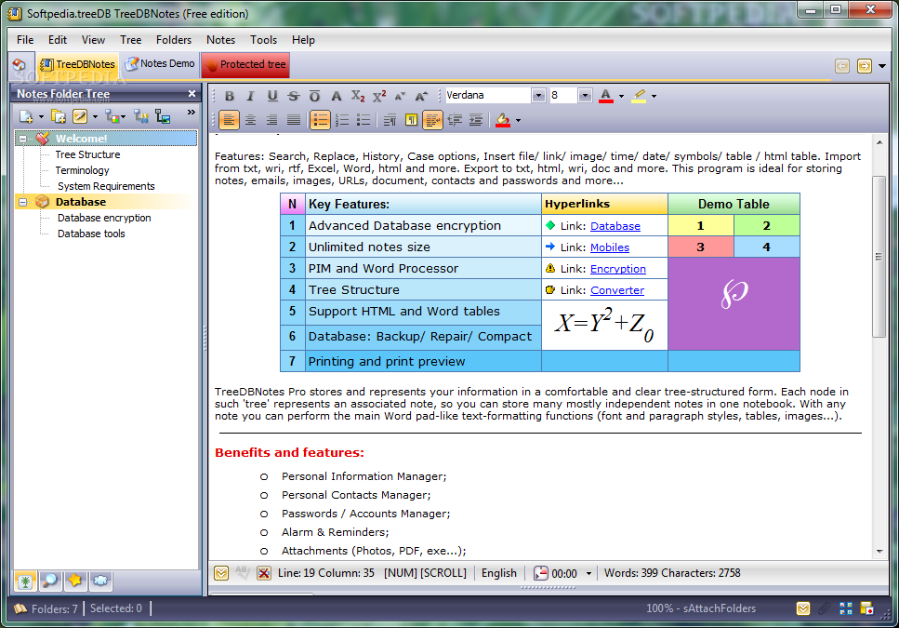This screenshot has height=628, width=899.
Task: Click the paint bucket background color button
Action: 503,120
